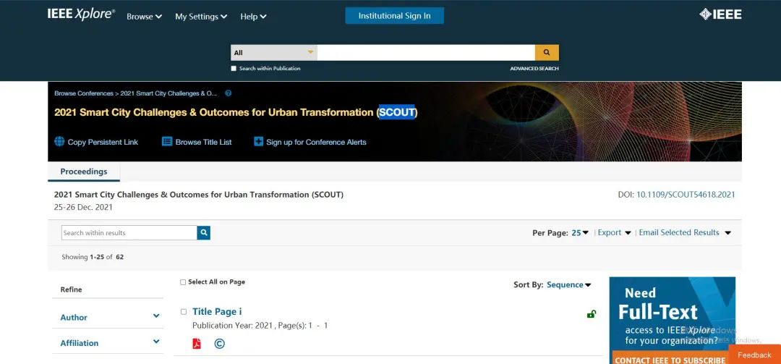Image resolution: width=781 pixels, height=364 pixels.
Task: Click 2021 Smart City Challenges breadcrumb text
Action: pyautogui.click(x=168, y=93)
